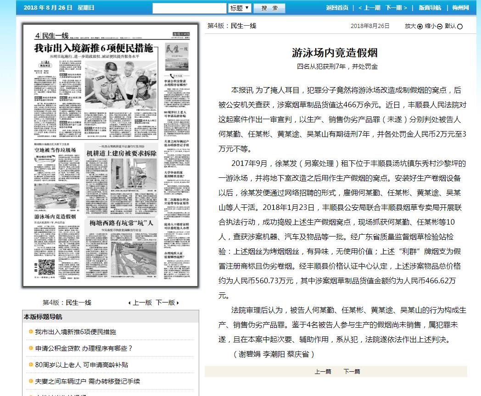
Task: Open 版面导航 page navigation
Action: [430, 8]
